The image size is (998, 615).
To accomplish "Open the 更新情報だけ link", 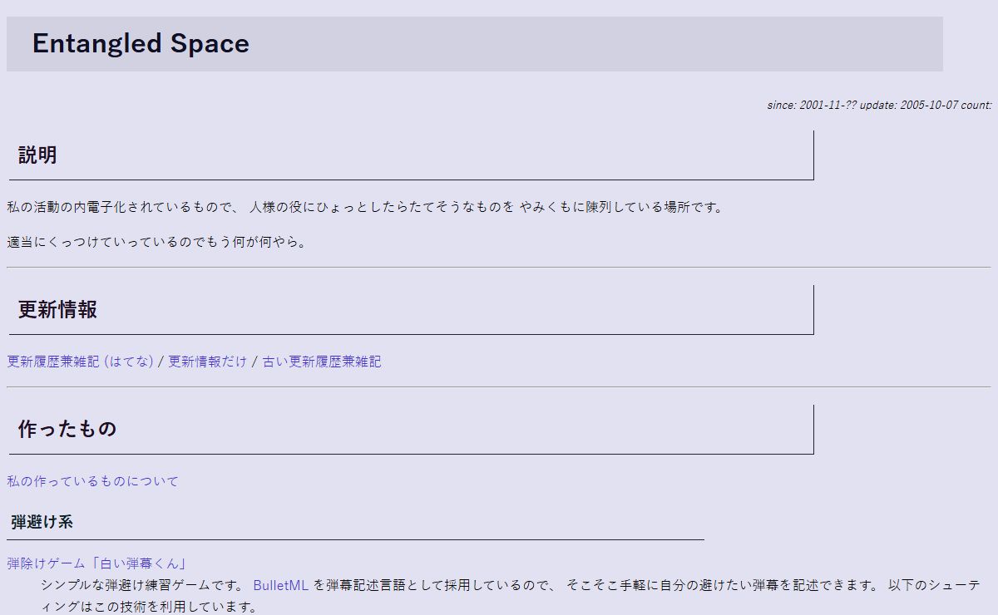I will point(208,362).
